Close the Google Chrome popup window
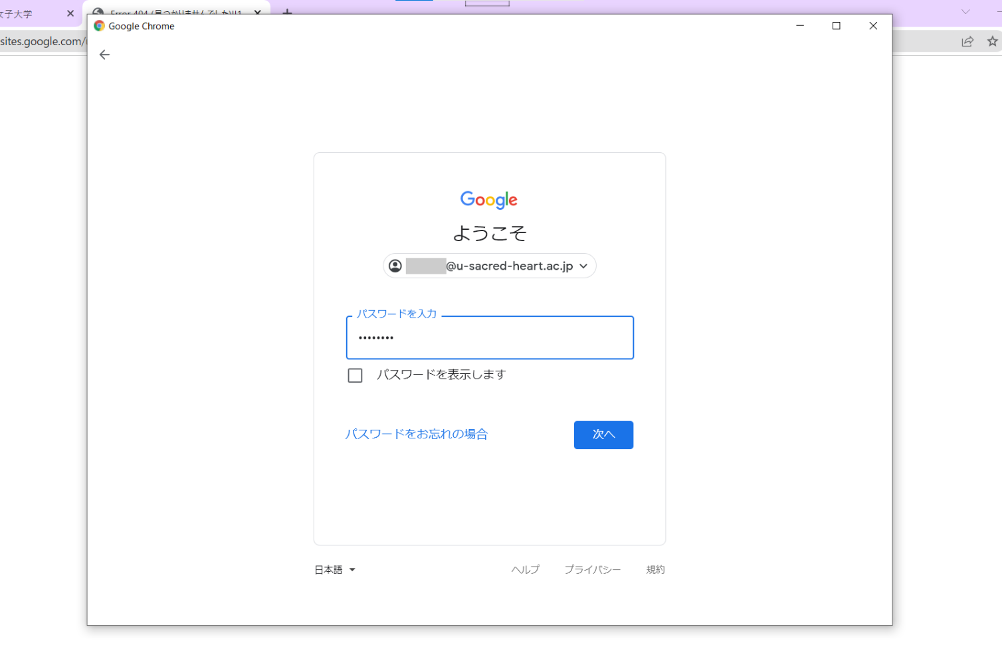The height and width of the screenshot is (645, 1002). coord(873,26)
